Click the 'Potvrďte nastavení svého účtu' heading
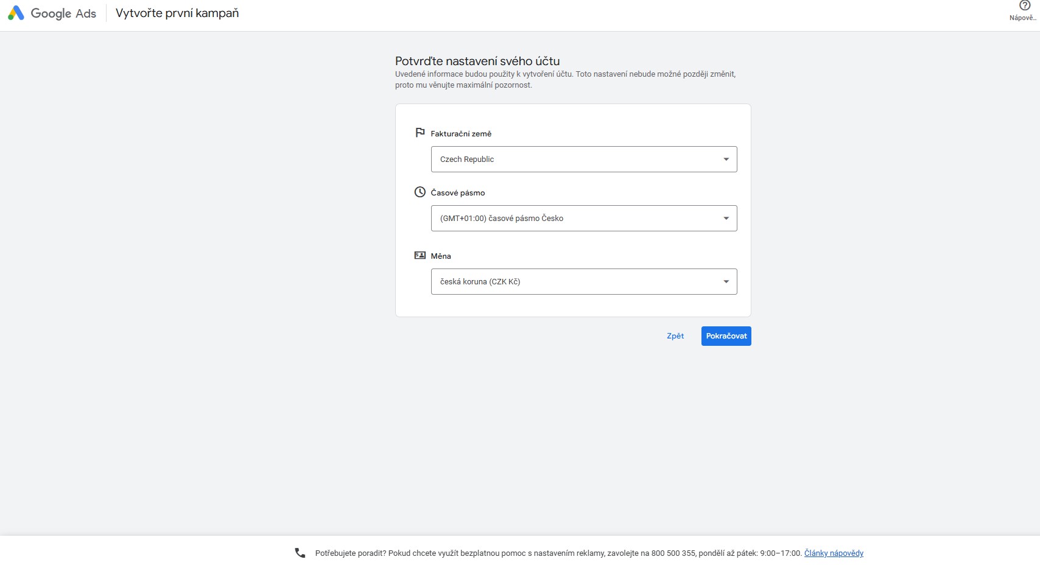Screen dimensions: 1040x565 (477, 61)
